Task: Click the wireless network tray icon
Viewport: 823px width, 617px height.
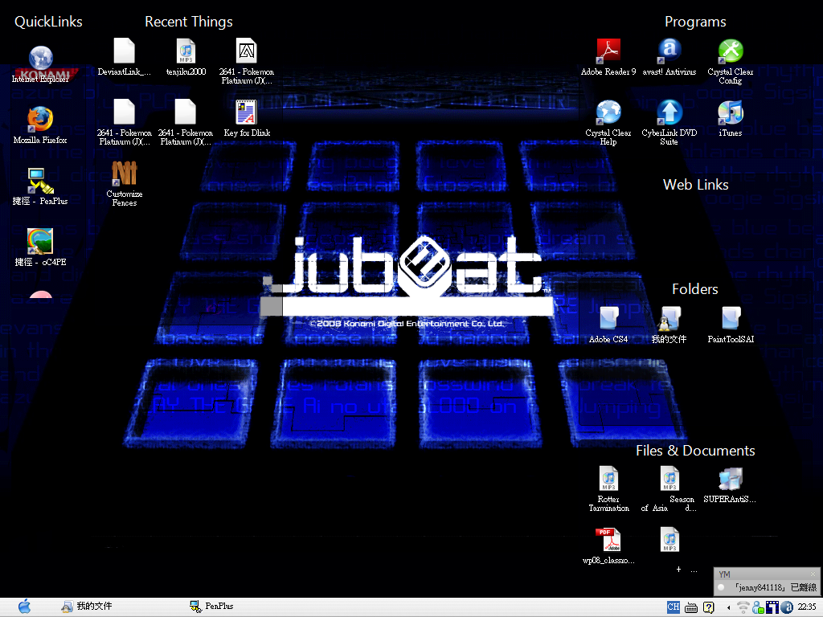Action: pyautogui.click(x=743, y=607)
